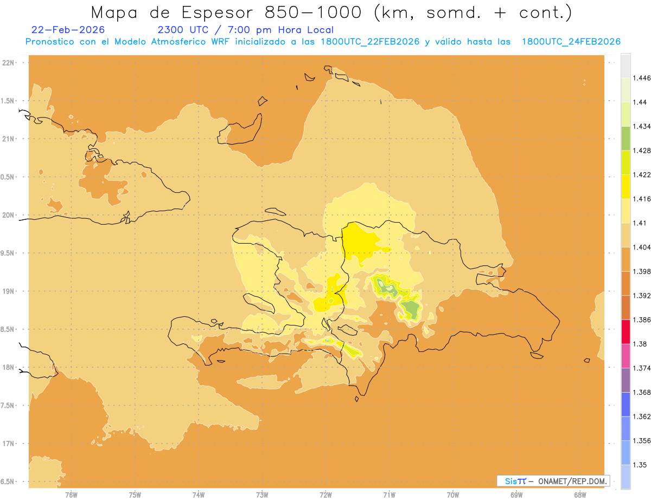Click the 'ONAMET/REP.DOM.' credit label
The width and height of the screenshot is (651, 502).
(x=572, y=481)
